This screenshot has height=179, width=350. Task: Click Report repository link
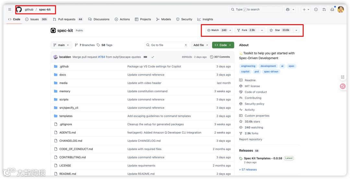[251, 139]
